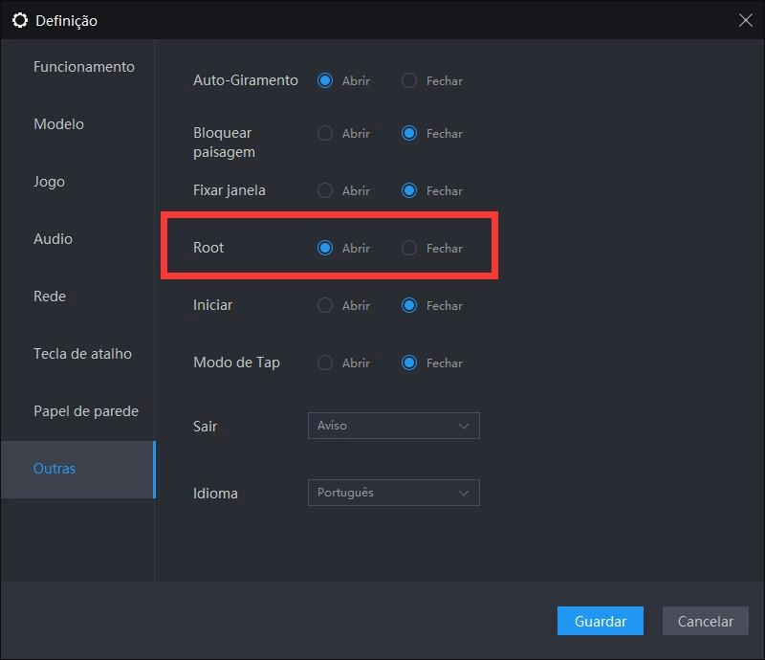
Task: Select Abrir for Bloquear paisagem
Action: pos(324,133)
